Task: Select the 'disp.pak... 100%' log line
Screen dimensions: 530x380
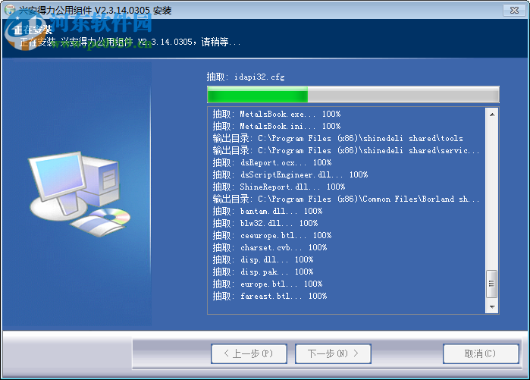Action: pyautogui.click(x=263, y=272)
